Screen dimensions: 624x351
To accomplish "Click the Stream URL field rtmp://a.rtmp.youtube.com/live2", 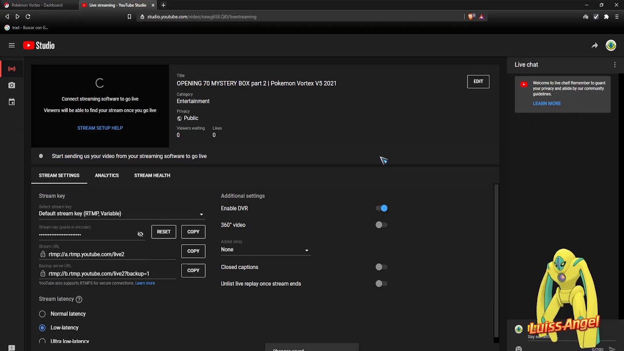I will tap(108, 254).
